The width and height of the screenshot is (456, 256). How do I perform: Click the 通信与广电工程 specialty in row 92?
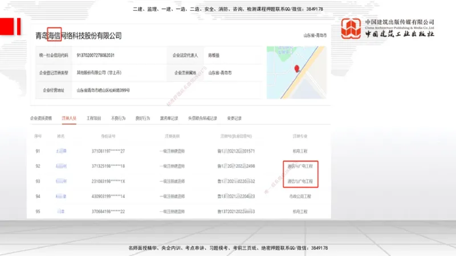(x=300, y=166)
